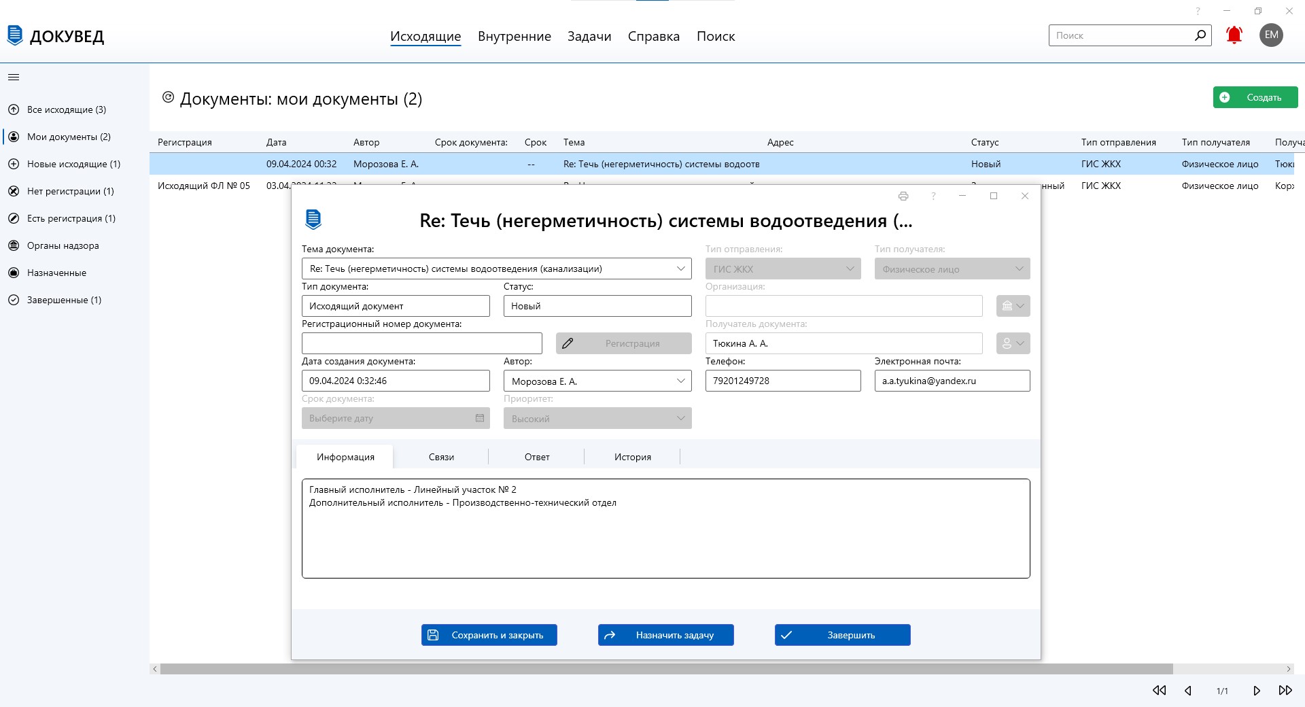Viewport: 1305px width, 707px height.
Task: Click the search magnifier icon
Action: [1200, 35]
